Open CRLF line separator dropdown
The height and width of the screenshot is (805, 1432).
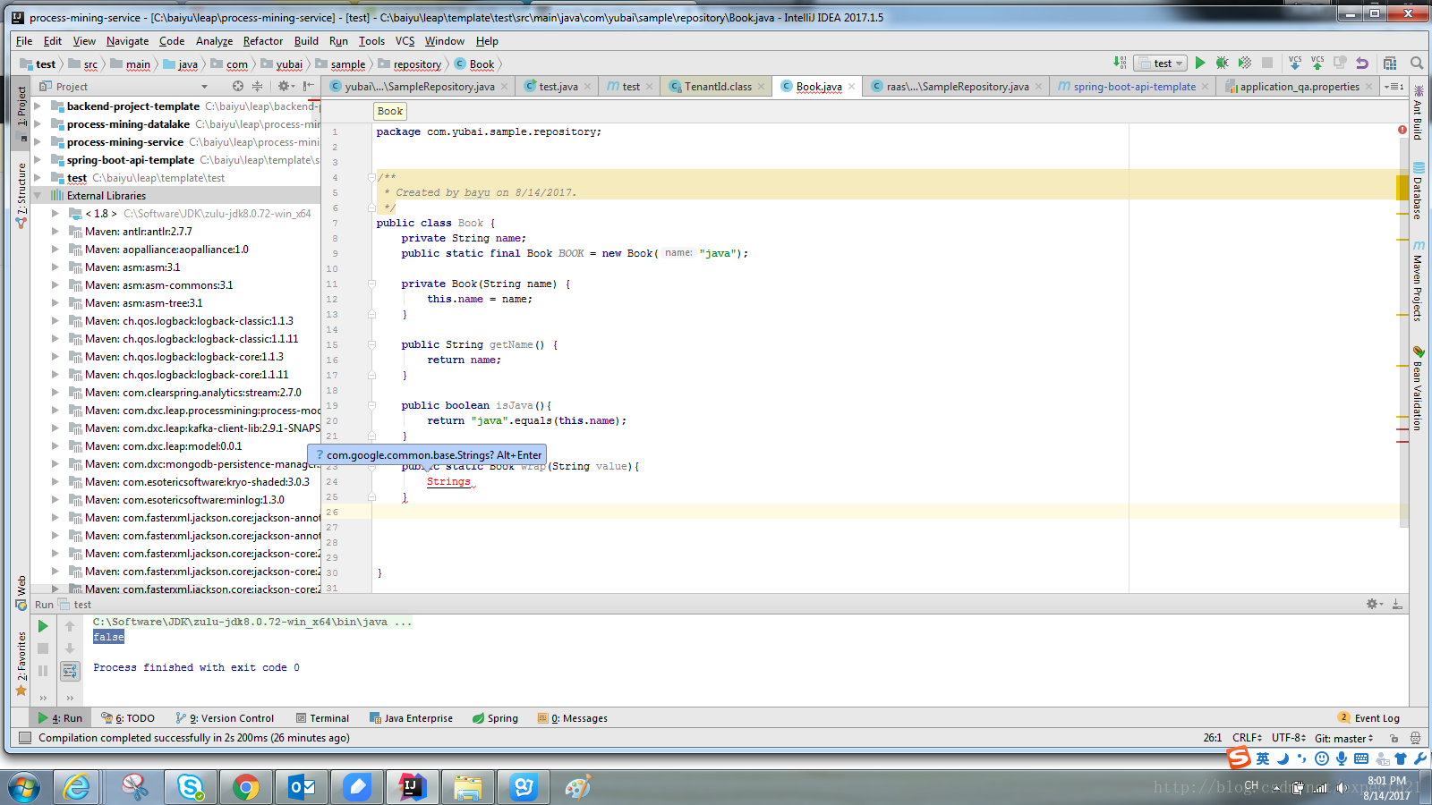point(1247,738)
